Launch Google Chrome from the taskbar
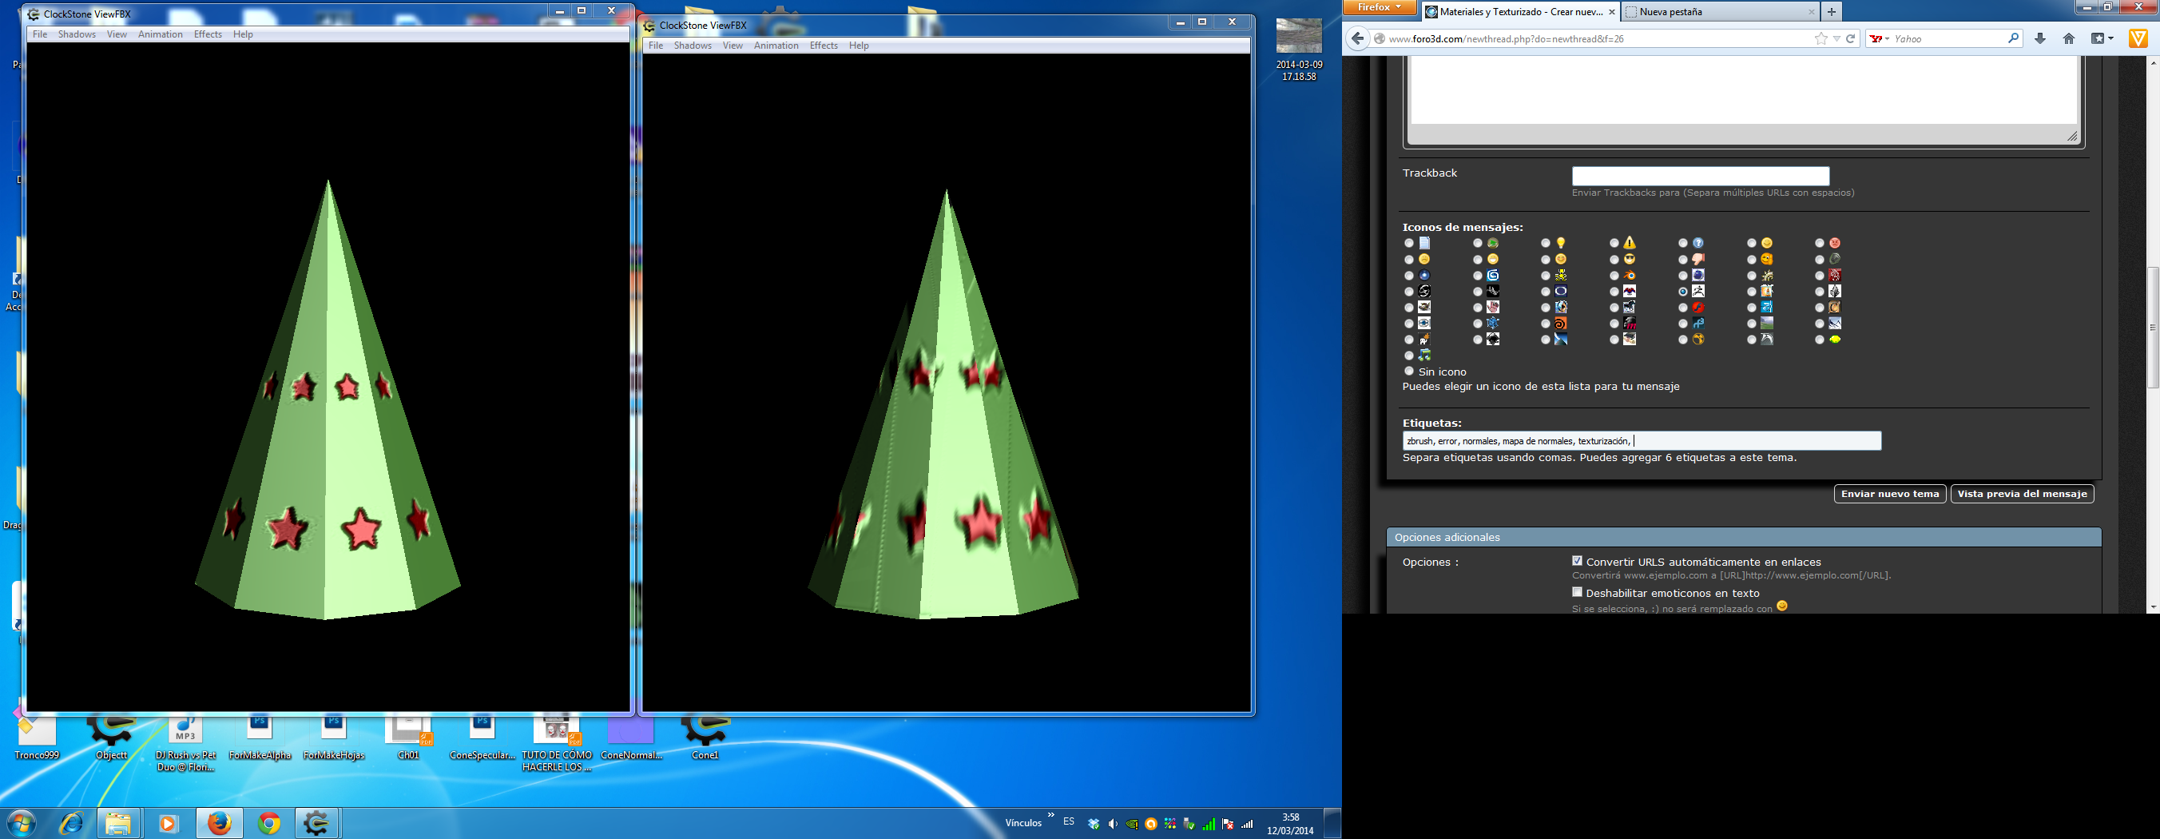Viewport: 2160px width, 839px height. [x=269, y=824]
